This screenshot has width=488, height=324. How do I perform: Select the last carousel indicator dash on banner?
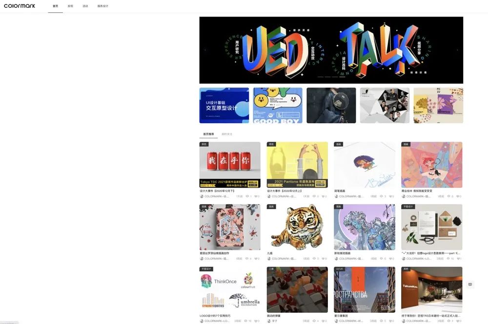[x=342, y=77]
